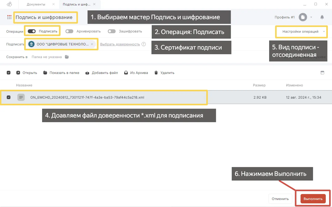Viewport: 332px width, 207px height.
Task: Click Удалить toolbar button
Action: [x=164, y=73]
